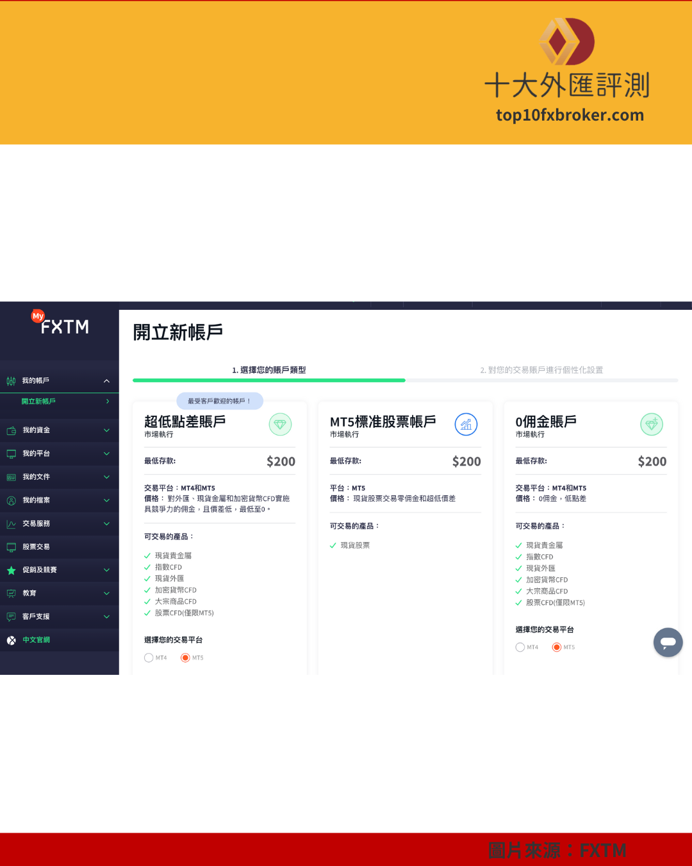Click the diamond icon on 超低點差賬戶 card
This screenshot has width=692, height=866.
280,424
